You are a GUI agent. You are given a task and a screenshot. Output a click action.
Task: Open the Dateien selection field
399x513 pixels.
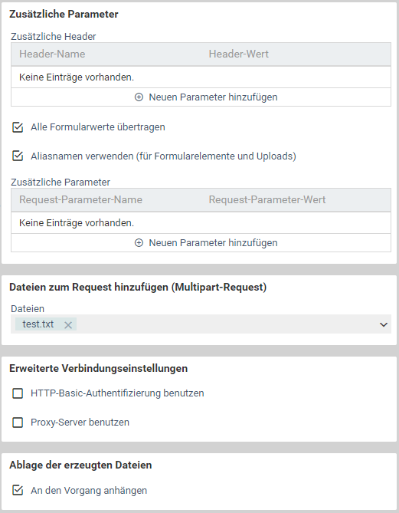pos(201,324)
